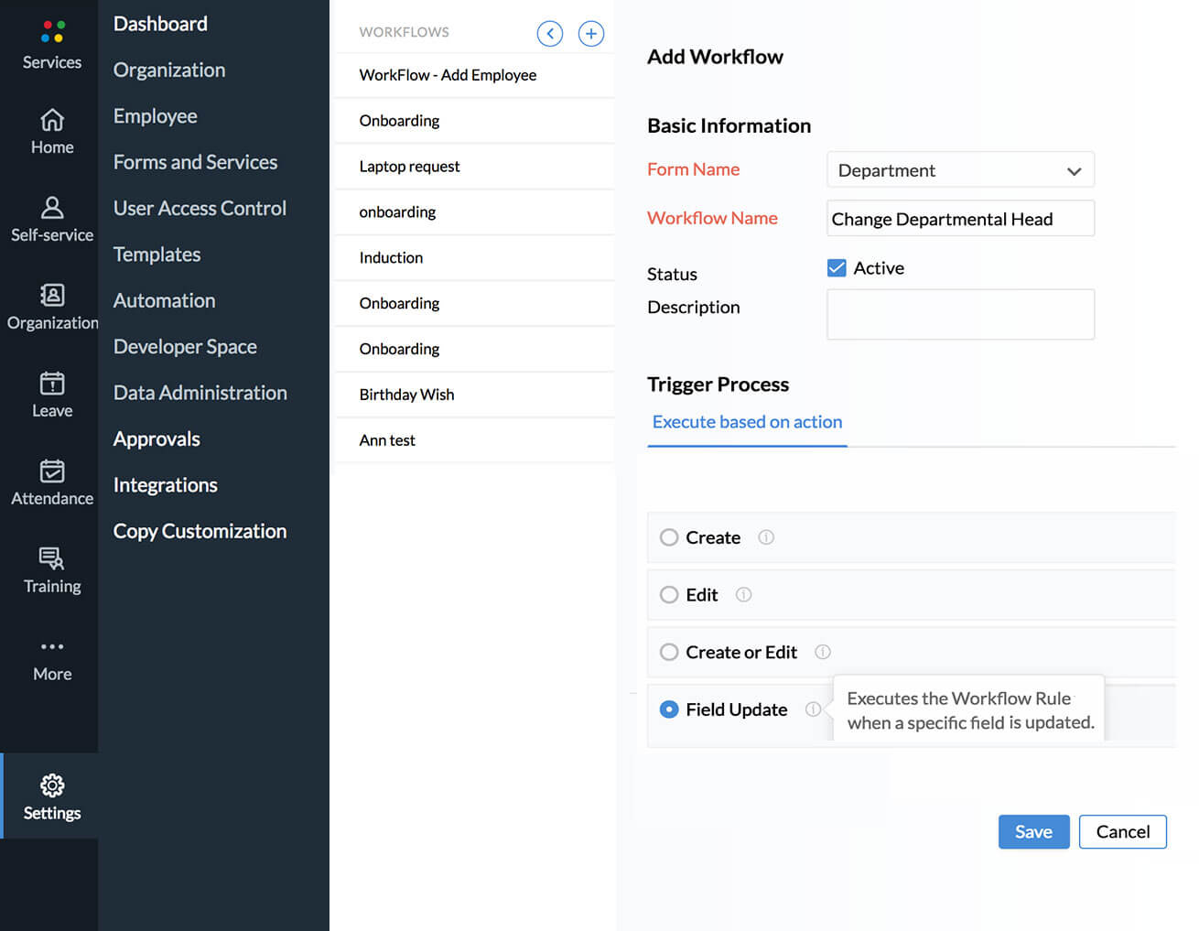
Task: Save the new workflow
Action: coord(1033,831)
